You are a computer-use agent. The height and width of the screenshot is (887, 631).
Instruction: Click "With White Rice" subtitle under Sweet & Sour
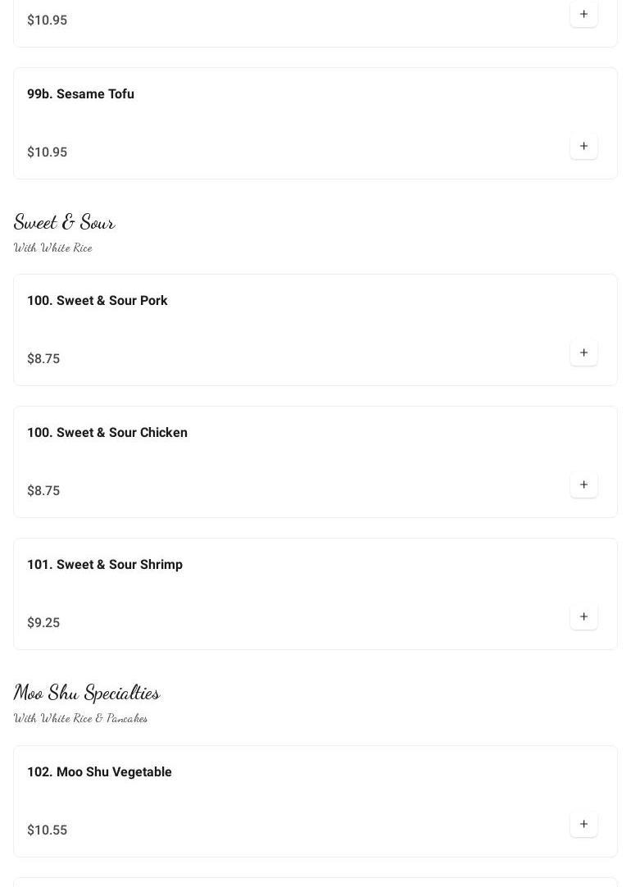click(x=52, y=248)
